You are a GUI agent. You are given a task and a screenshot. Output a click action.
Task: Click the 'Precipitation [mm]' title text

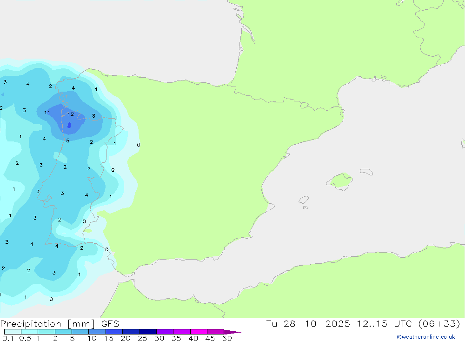[47, 324]
